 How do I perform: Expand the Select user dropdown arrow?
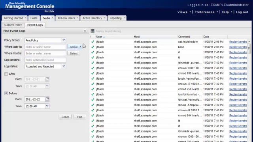(x=80, y=47)
